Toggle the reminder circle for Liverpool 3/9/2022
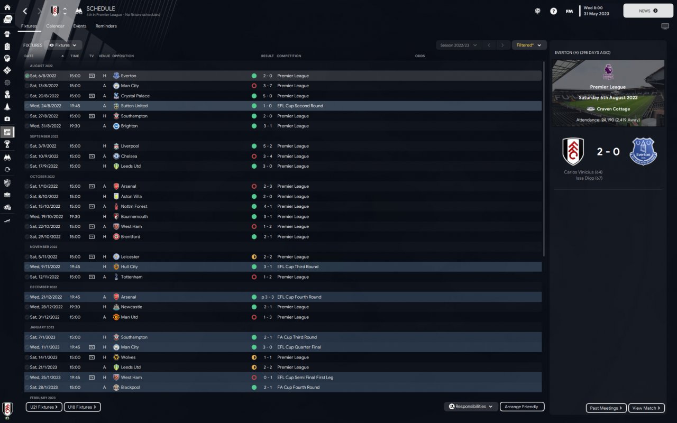The width and height of the screenshot is (677, 423). 27,146
